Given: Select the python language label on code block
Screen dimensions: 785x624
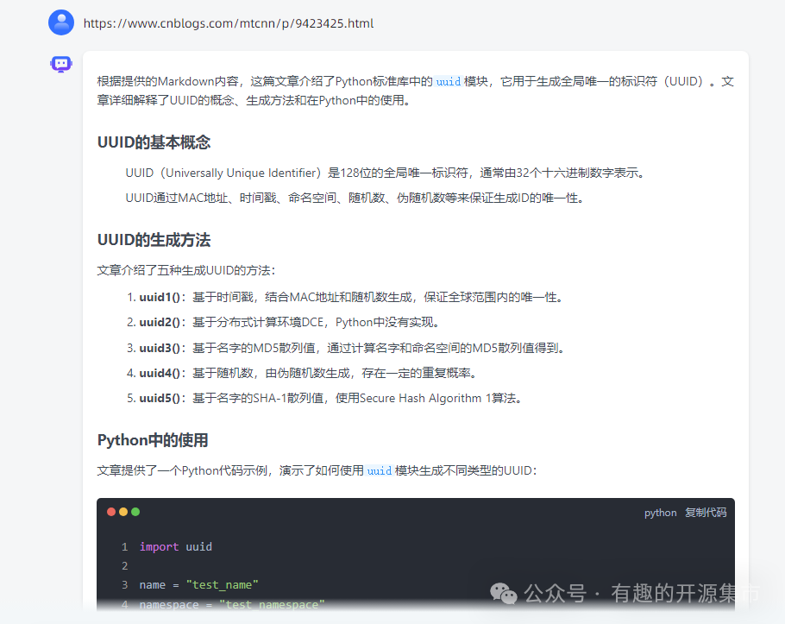Looking at the screenshot, I should coord(660,512).
